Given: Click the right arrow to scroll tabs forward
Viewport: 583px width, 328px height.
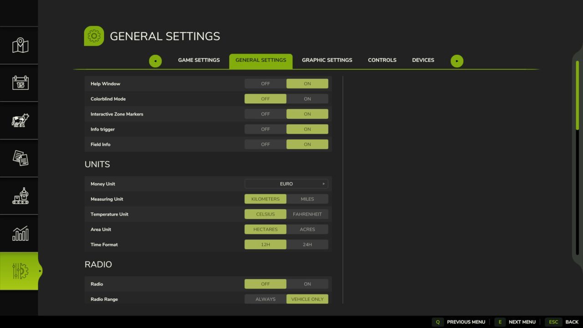Looking at the screenshot, I should pyautogui.click(x=457, y=61).
